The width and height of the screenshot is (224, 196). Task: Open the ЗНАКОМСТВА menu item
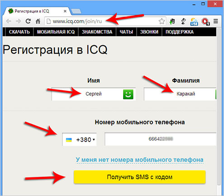click(97, 32)
